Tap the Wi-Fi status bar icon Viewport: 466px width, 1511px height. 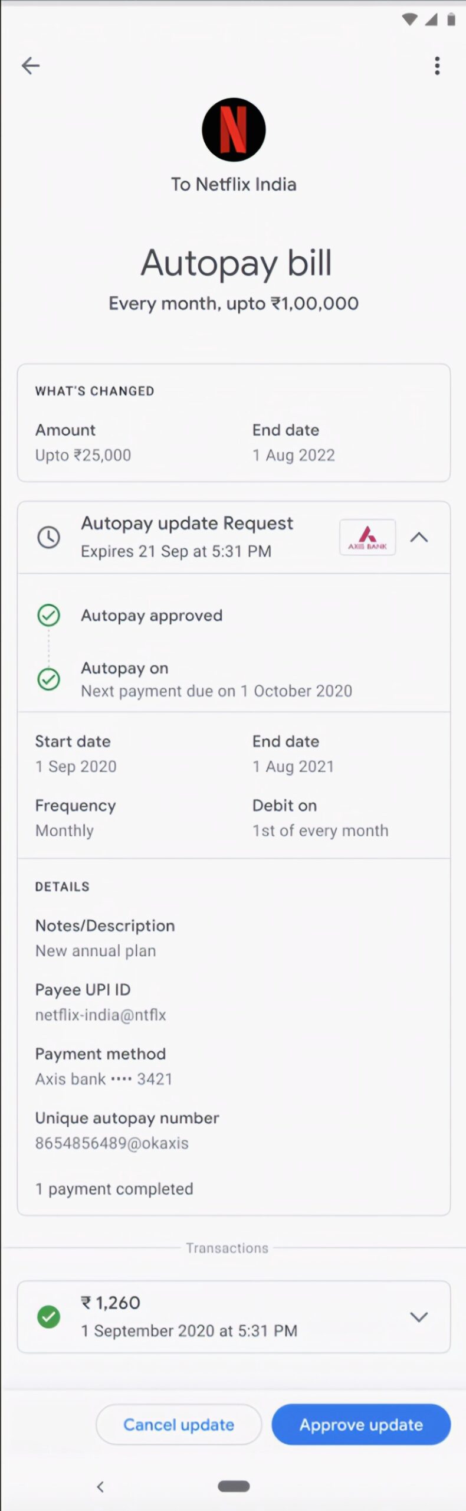409,19
